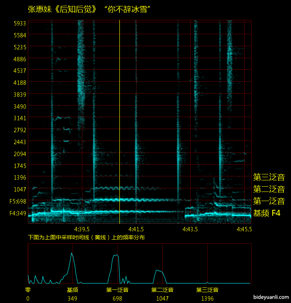Click the 2094 frequency axis label
The image size is (291, 303).
20,154
